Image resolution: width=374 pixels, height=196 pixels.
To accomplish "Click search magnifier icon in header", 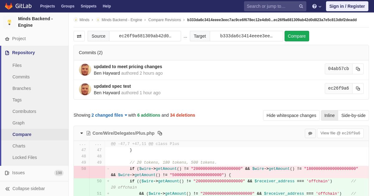I will pyautogui.click(x=301, y=6).
